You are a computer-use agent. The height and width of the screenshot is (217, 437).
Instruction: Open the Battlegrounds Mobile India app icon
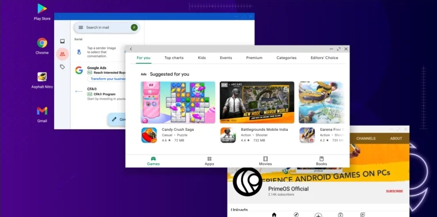pos(228,135)
